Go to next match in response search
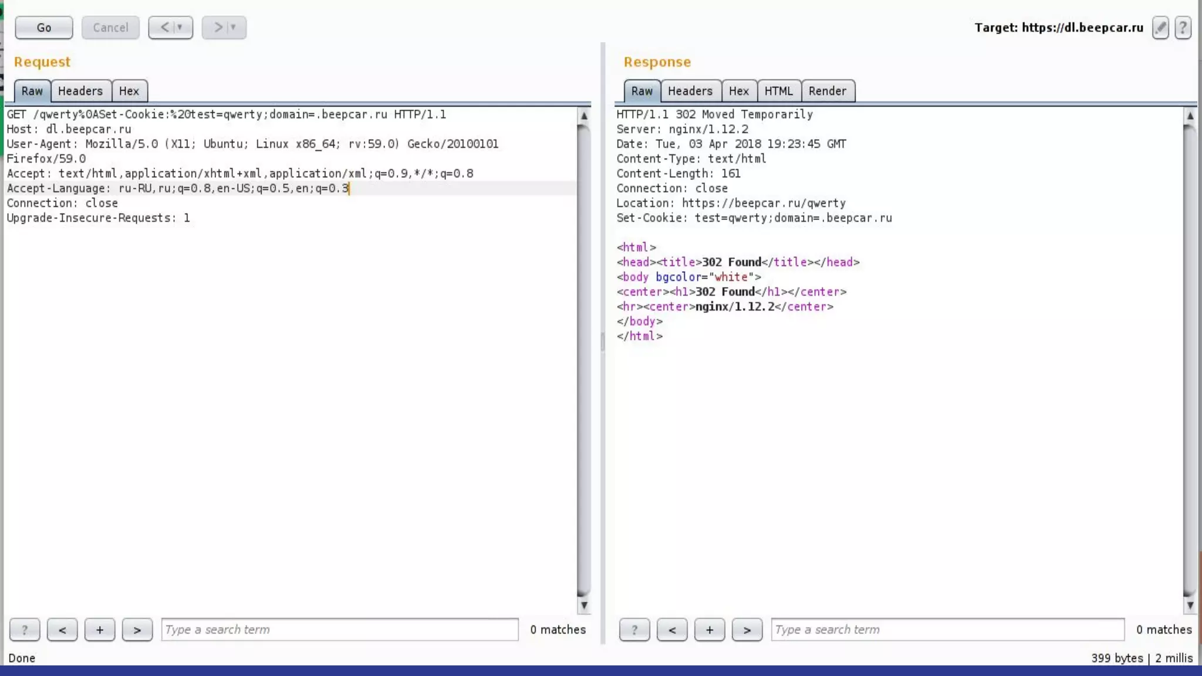The image size is (1202, 676). (747, 630)
